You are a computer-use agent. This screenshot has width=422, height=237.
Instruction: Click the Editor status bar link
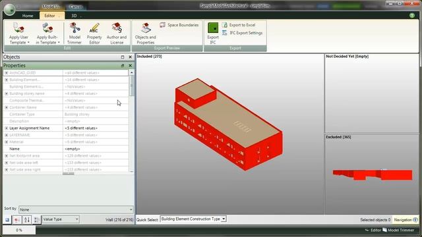pyautogui.click(x=373, y=230)
